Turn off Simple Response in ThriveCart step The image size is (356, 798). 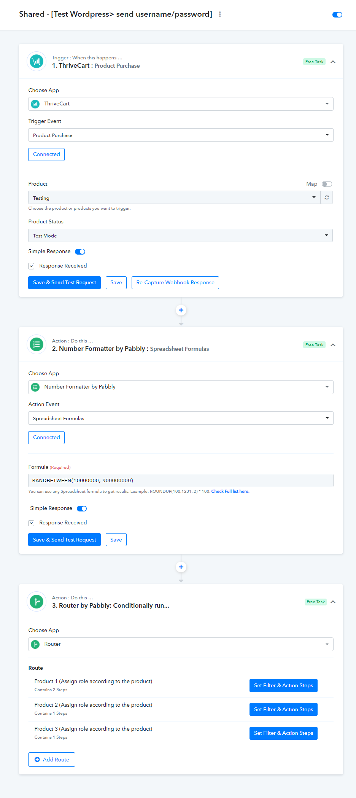[x=80, y=252]
